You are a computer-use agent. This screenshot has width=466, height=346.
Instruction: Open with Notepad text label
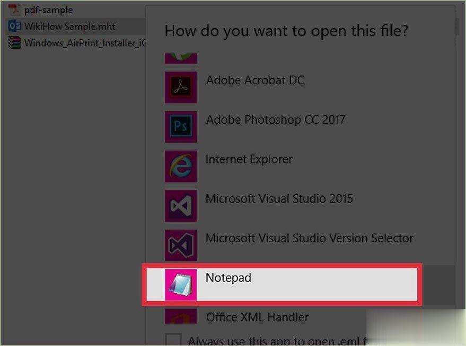[x=228, y=278]
